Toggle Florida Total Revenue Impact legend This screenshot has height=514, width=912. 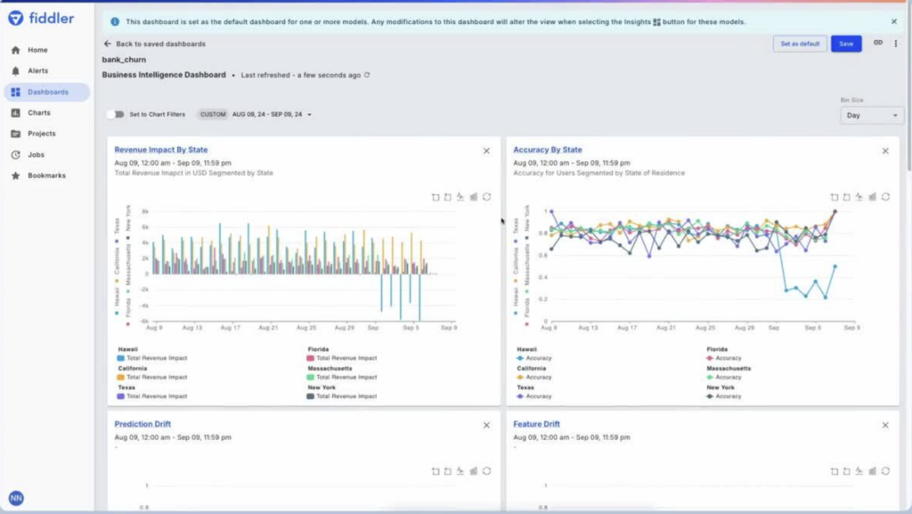pyautogui.click(x=342, y=358)
